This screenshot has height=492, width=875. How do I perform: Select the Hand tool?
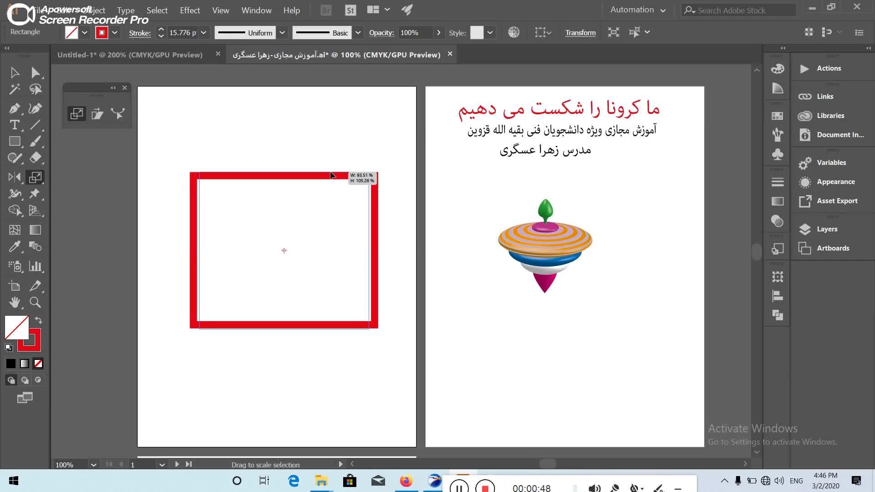point(14,302)
